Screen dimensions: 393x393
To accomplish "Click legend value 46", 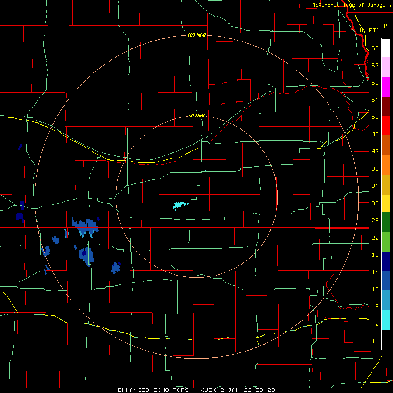I will [x=375, y=134].
